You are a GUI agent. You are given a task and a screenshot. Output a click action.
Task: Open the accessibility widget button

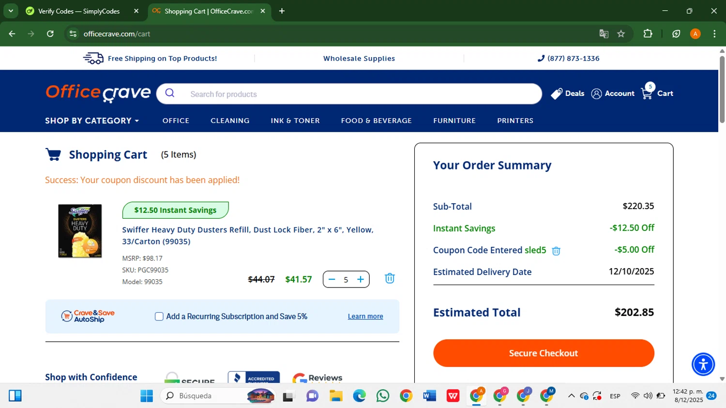click(x=703, y=364)
